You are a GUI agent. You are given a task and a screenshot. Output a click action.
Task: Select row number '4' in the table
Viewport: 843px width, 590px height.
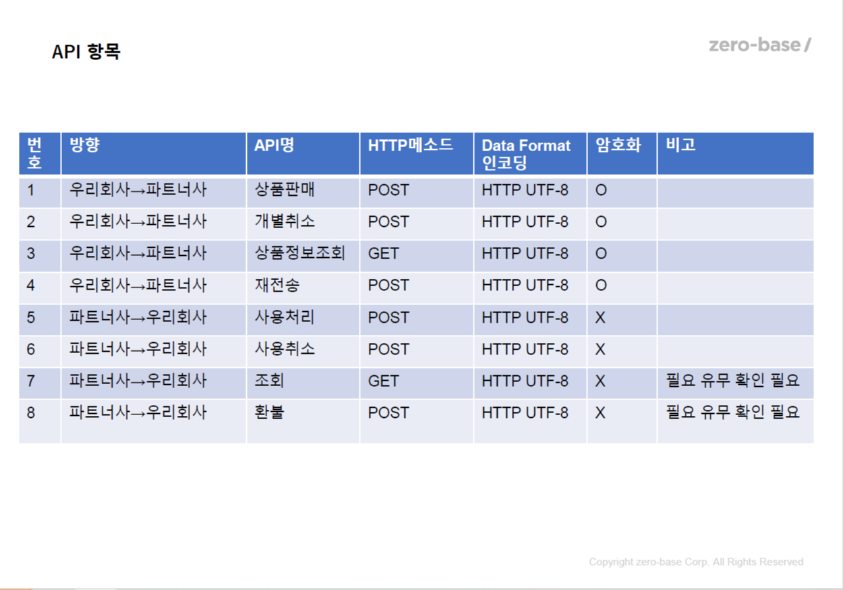[x=40, y=287]
